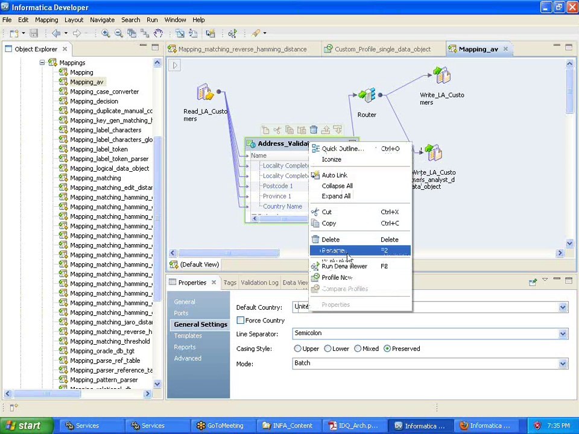This screenshot has height=434, width=579.
Task: Click the move-up icon above Address Validator
Action: pyautogui.click(x=326, y=130)
